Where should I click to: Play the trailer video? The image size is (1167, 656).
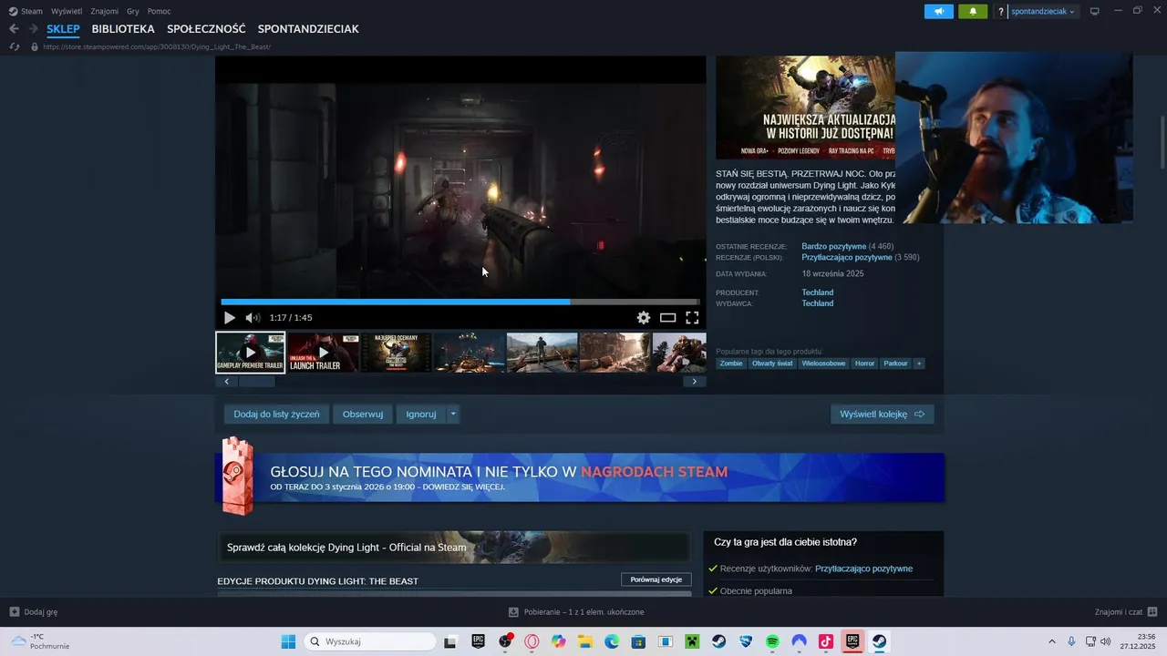(x=230, y=318)
